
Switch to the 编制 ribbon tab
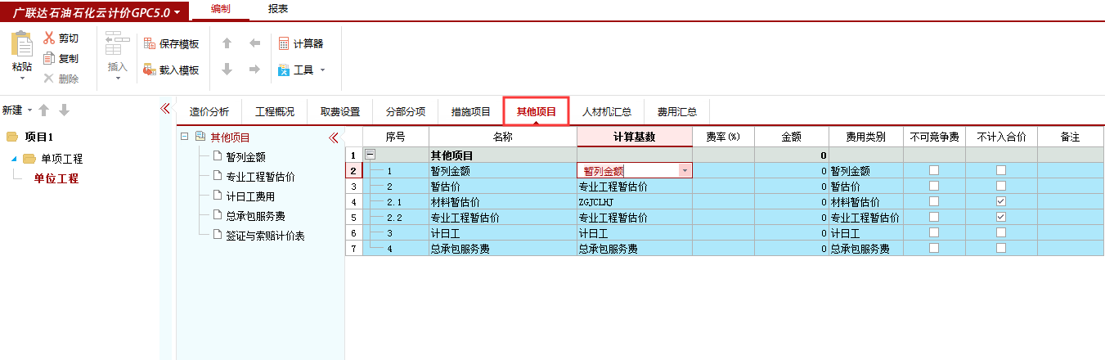[219, 9]
